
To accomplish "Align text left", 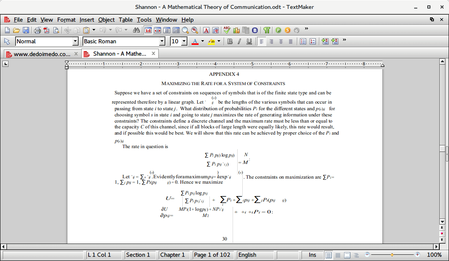I will [x=261, y=41].
